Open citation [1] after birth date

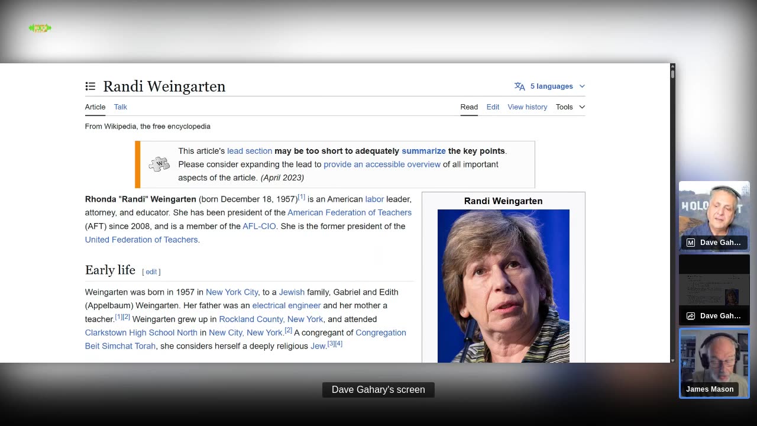point(302,197)
